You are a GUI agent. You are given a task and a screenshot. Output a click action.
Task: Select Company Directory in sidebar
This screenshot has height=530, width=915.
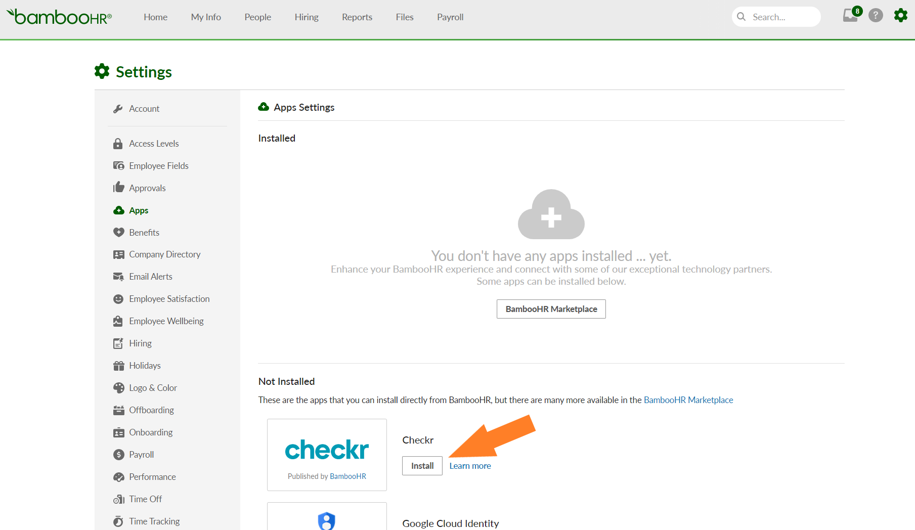click(x=165, y=254)
